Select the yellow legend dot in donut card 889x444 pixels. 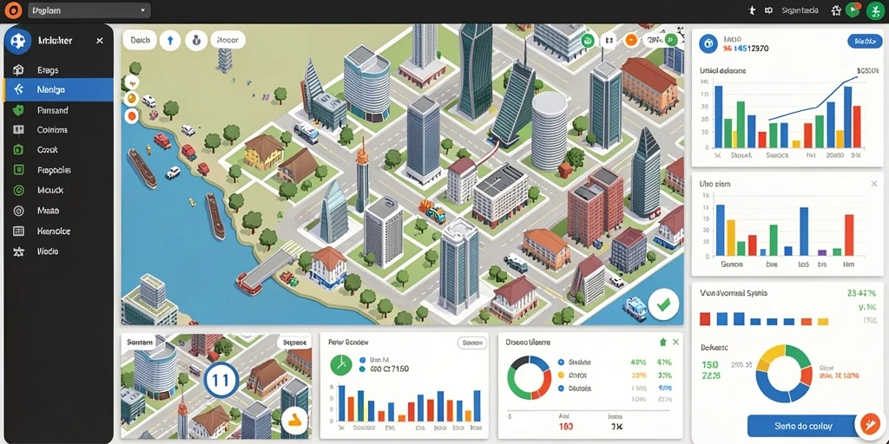tap(561, 375)
